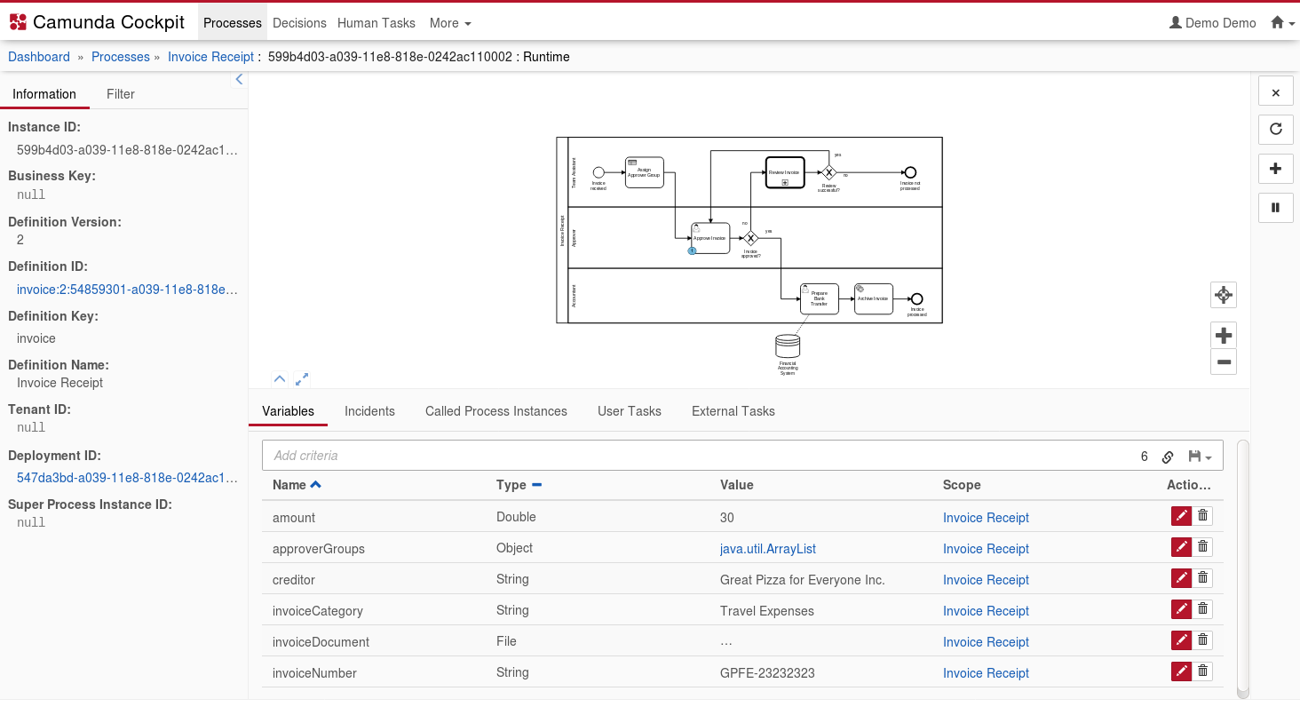Delete the invoiceDocument variable
Viewport: 1300px width, 707px height.
tap(1203, 640)
